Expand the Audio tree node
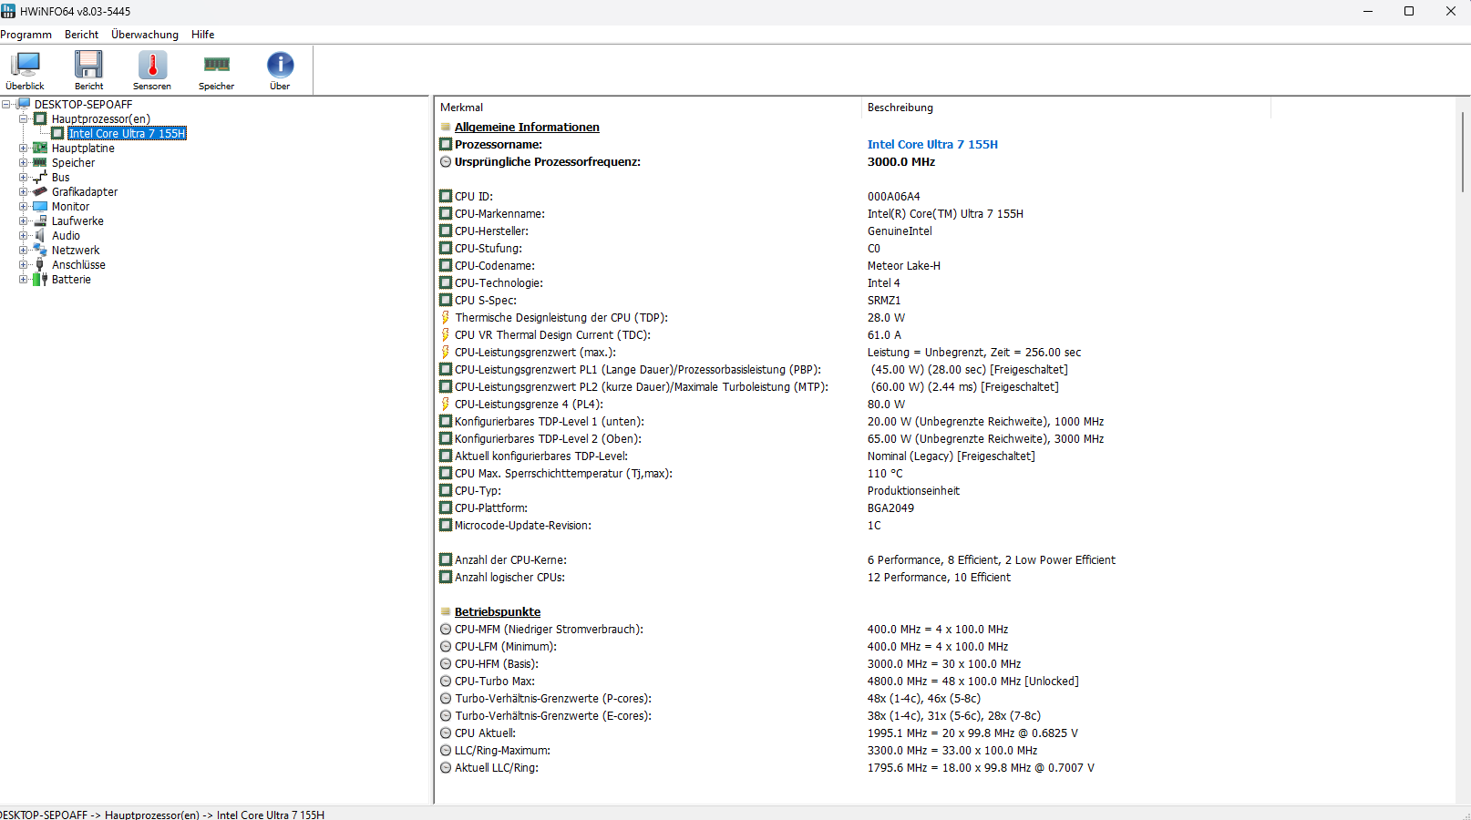 point(24,236)
